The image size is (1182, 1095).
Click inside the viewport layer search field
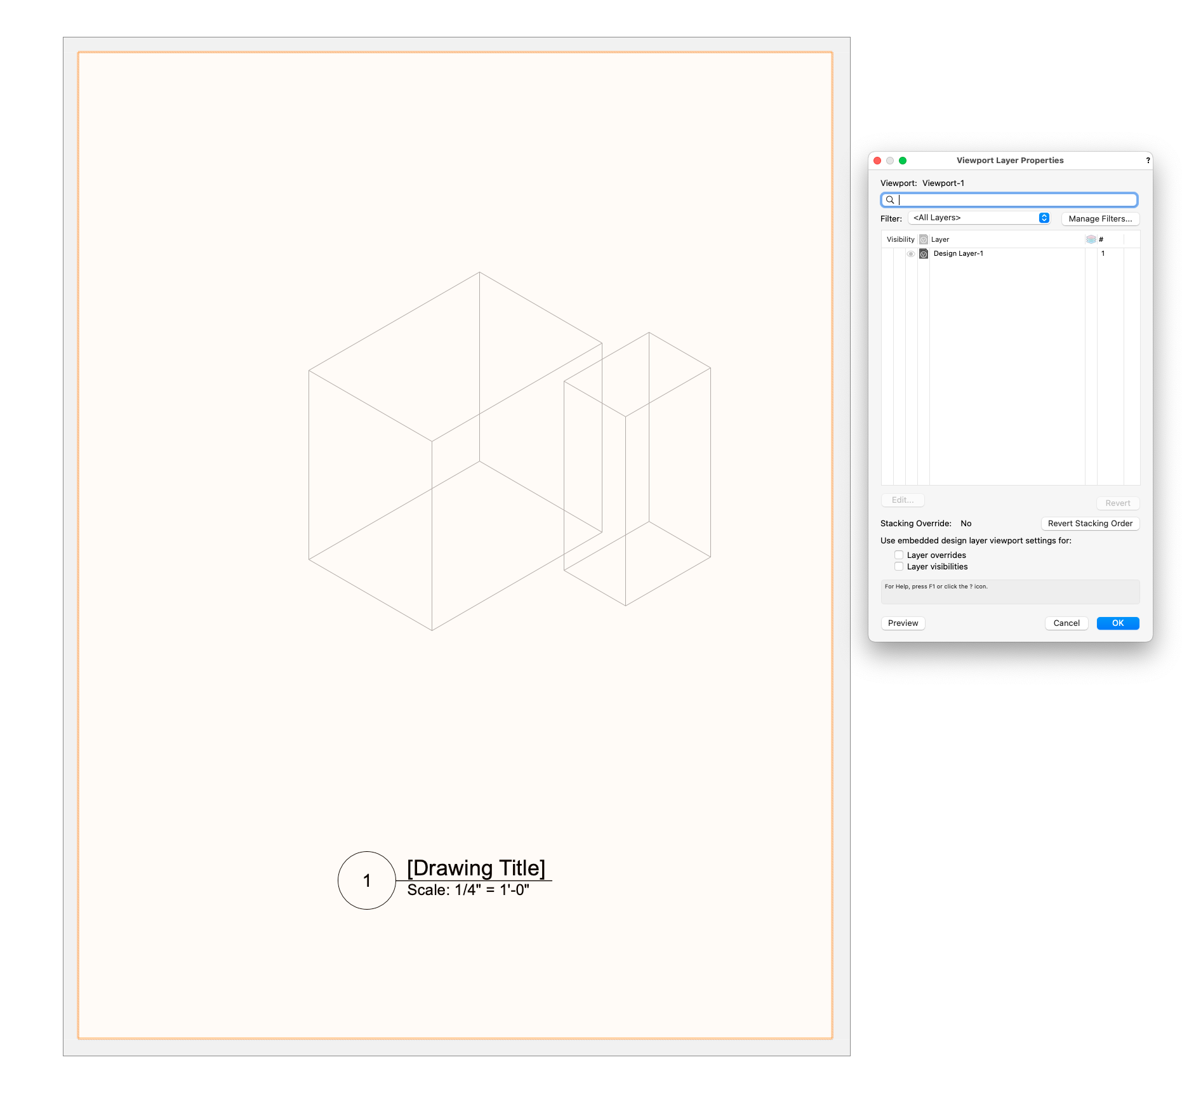click(1009, 200)
